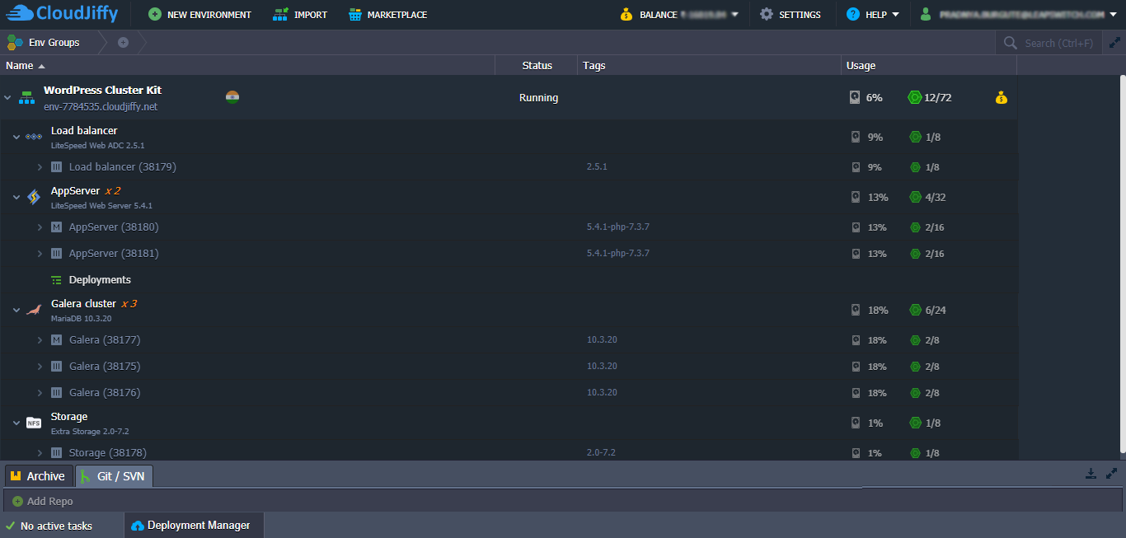Viewport: 1126px width, 538px height.
Task: Click the disk usage icon showing 6%
Action: point(855,97)
